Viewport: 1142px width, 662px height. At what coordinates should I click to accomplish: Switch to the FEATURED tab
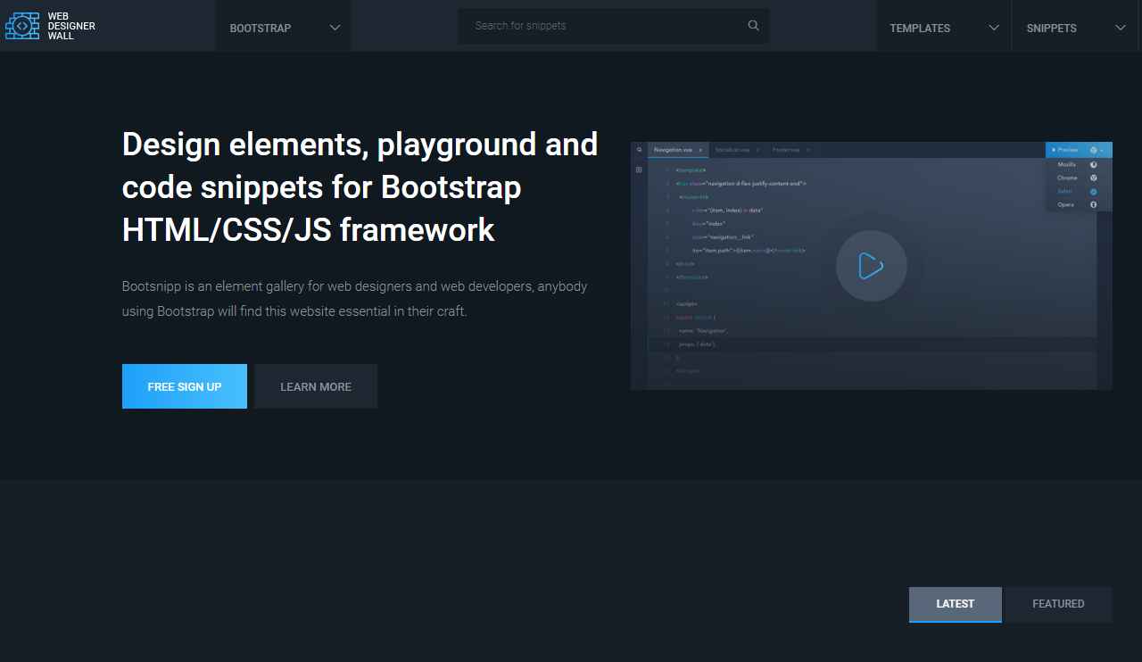pos(1058,604)
